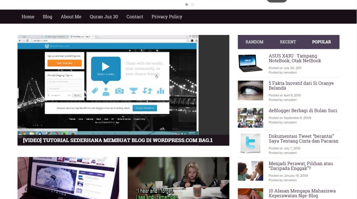This screenshot has width=357, height=199.
Task: Click 'Posted by ramadoni' under deBlogger post
Action: click(x=282, y=122)
